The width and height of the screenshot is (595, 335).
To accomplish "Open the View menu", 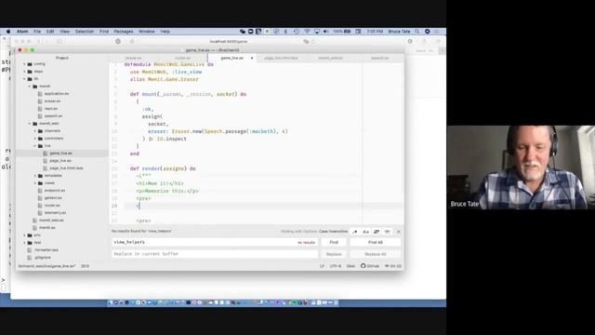I will coord(64,32).
